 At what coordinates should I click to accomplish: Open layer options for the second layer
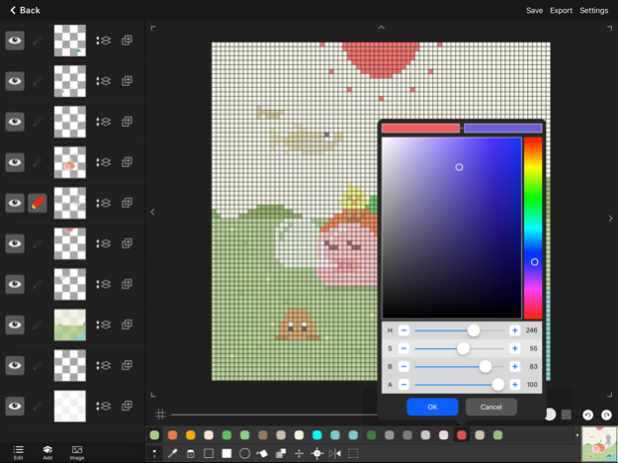tap(104, 81)
